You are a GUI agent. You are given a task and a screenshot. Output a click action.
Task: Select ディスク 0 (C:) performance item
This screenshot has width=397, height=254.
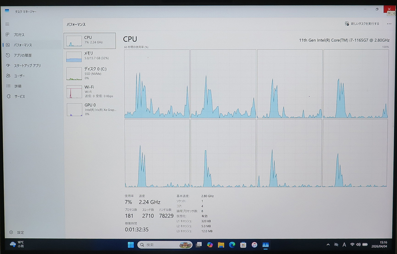(x=90, y=73)
